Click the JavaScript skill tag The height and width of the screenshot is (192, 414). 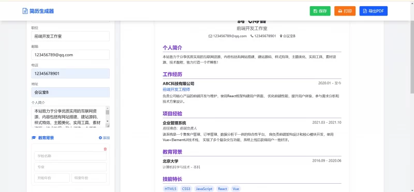pyautogui.click(x=204, y=189)
